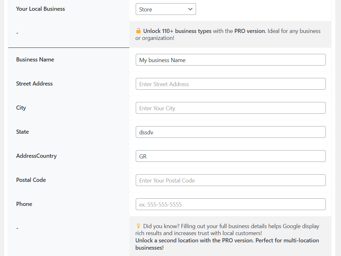Click the AddressCountry row label
The height and width of the screenshot is (256, 341).
coord(36,156)
